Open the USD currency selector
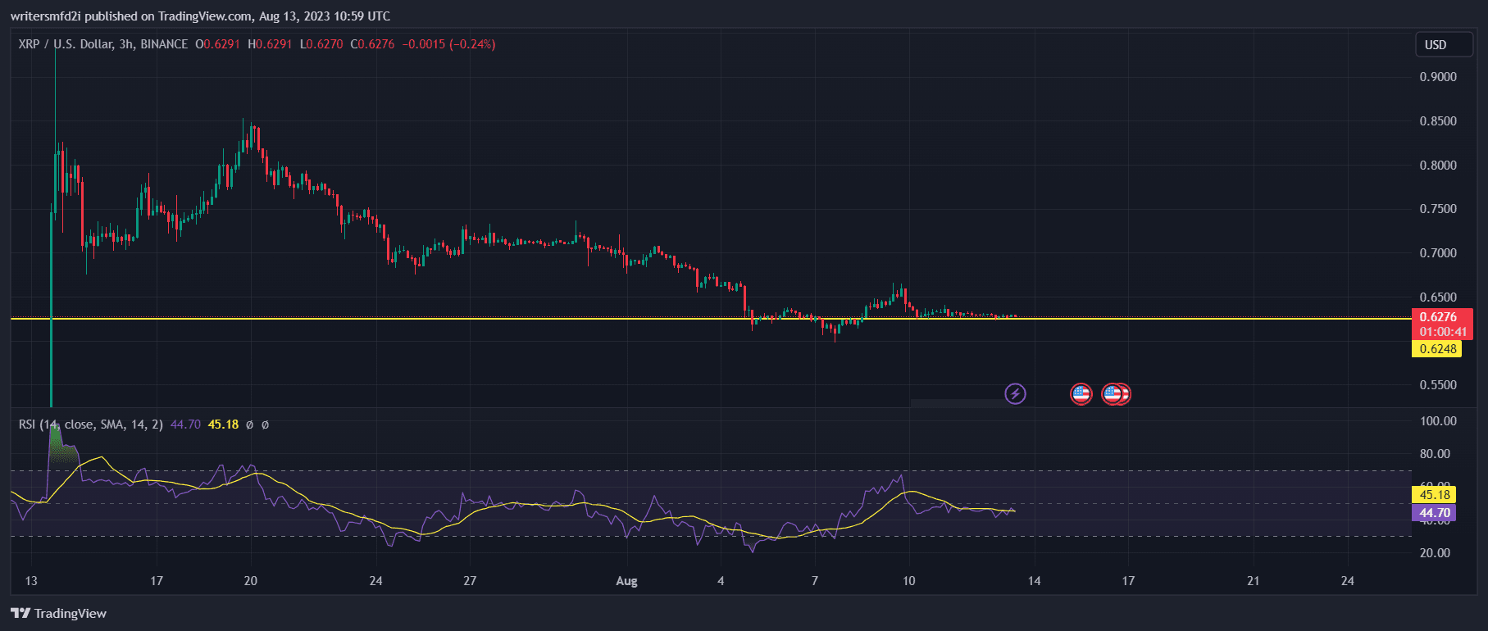Viewport: 1488px width, 631px height. coord(1443,45)
